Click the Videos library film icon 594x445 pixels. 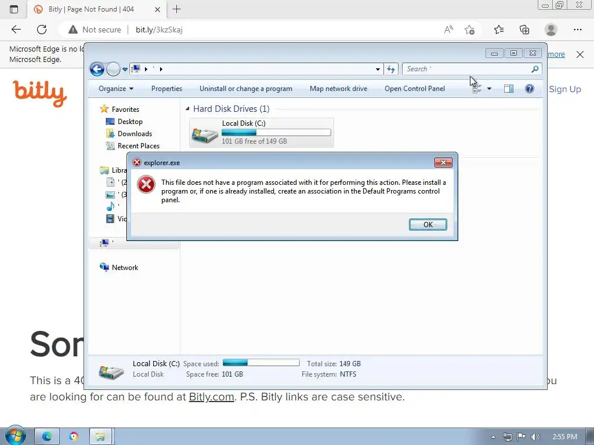click(110, 218)
